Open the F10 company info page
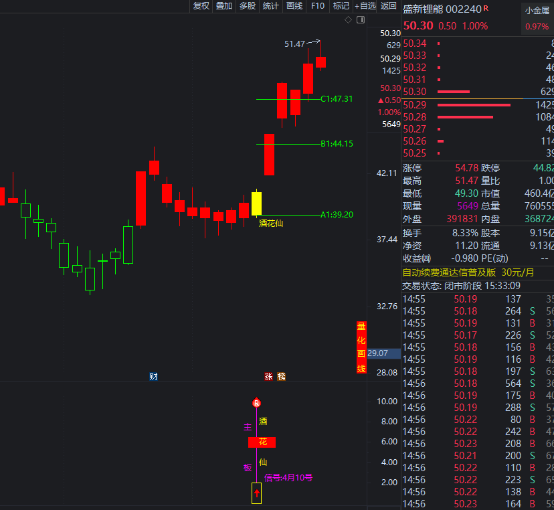 click(x=318, y=6)
